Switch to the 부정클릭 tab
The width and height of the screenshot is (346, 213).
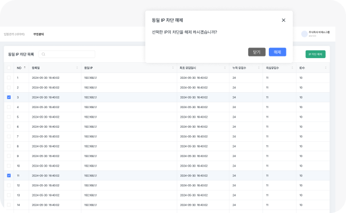coord(38,34)
